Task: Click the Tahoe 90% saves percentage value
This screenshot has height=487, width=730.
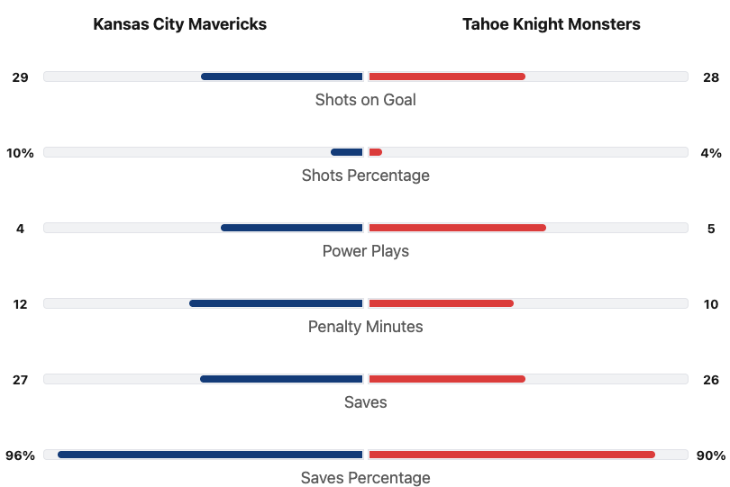Action: (711, 455)
